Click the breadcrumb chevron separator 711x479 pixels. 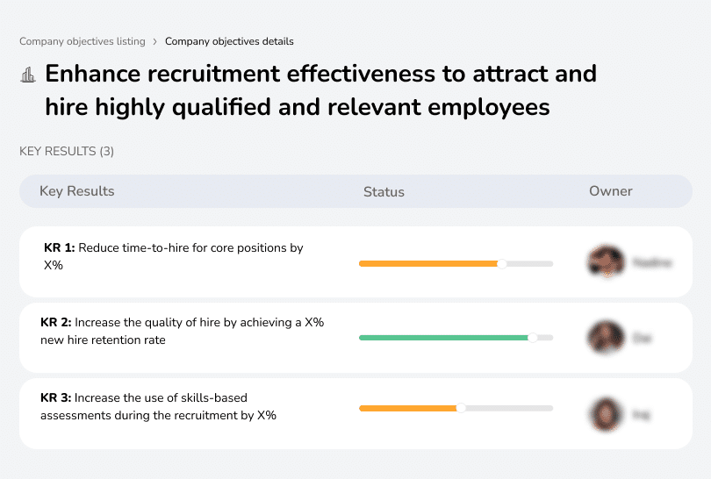point(155,41)
